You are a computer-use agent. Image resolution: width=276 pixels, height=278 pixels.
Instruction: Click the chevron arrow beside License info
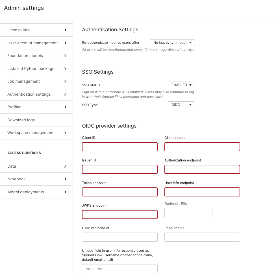click(65, 30)
